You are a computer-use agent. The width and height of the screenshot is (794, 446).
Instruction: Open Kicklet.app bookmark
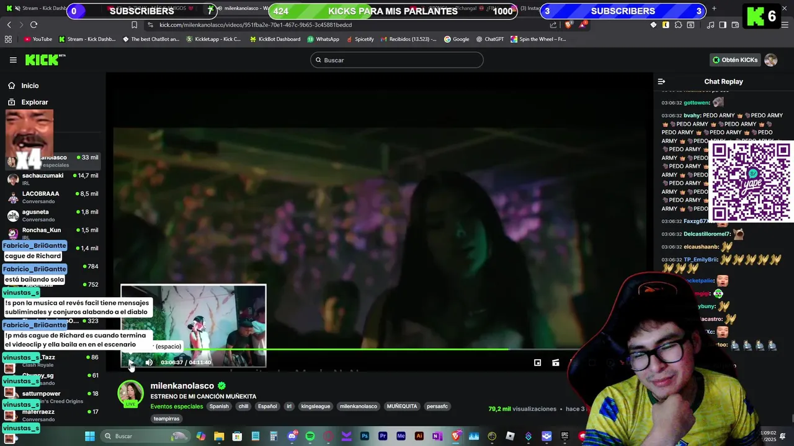pos(213,39)
